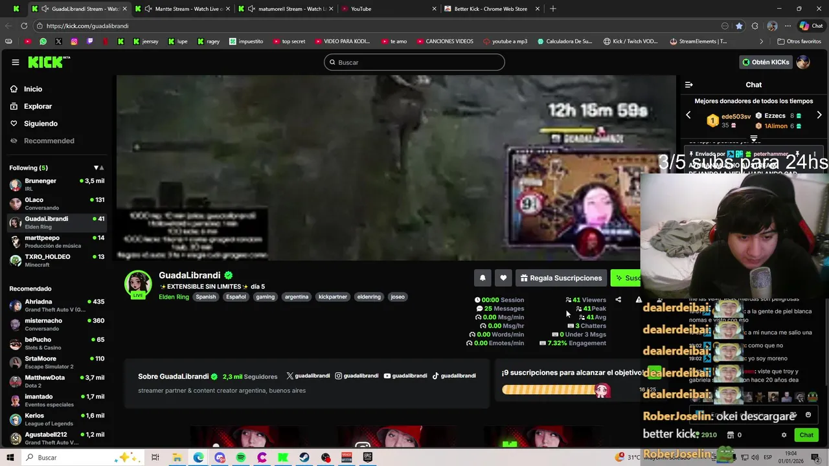The image size is (829, 466).
Task: Open Ahriadna recommended channel
Action: point(57,305)
